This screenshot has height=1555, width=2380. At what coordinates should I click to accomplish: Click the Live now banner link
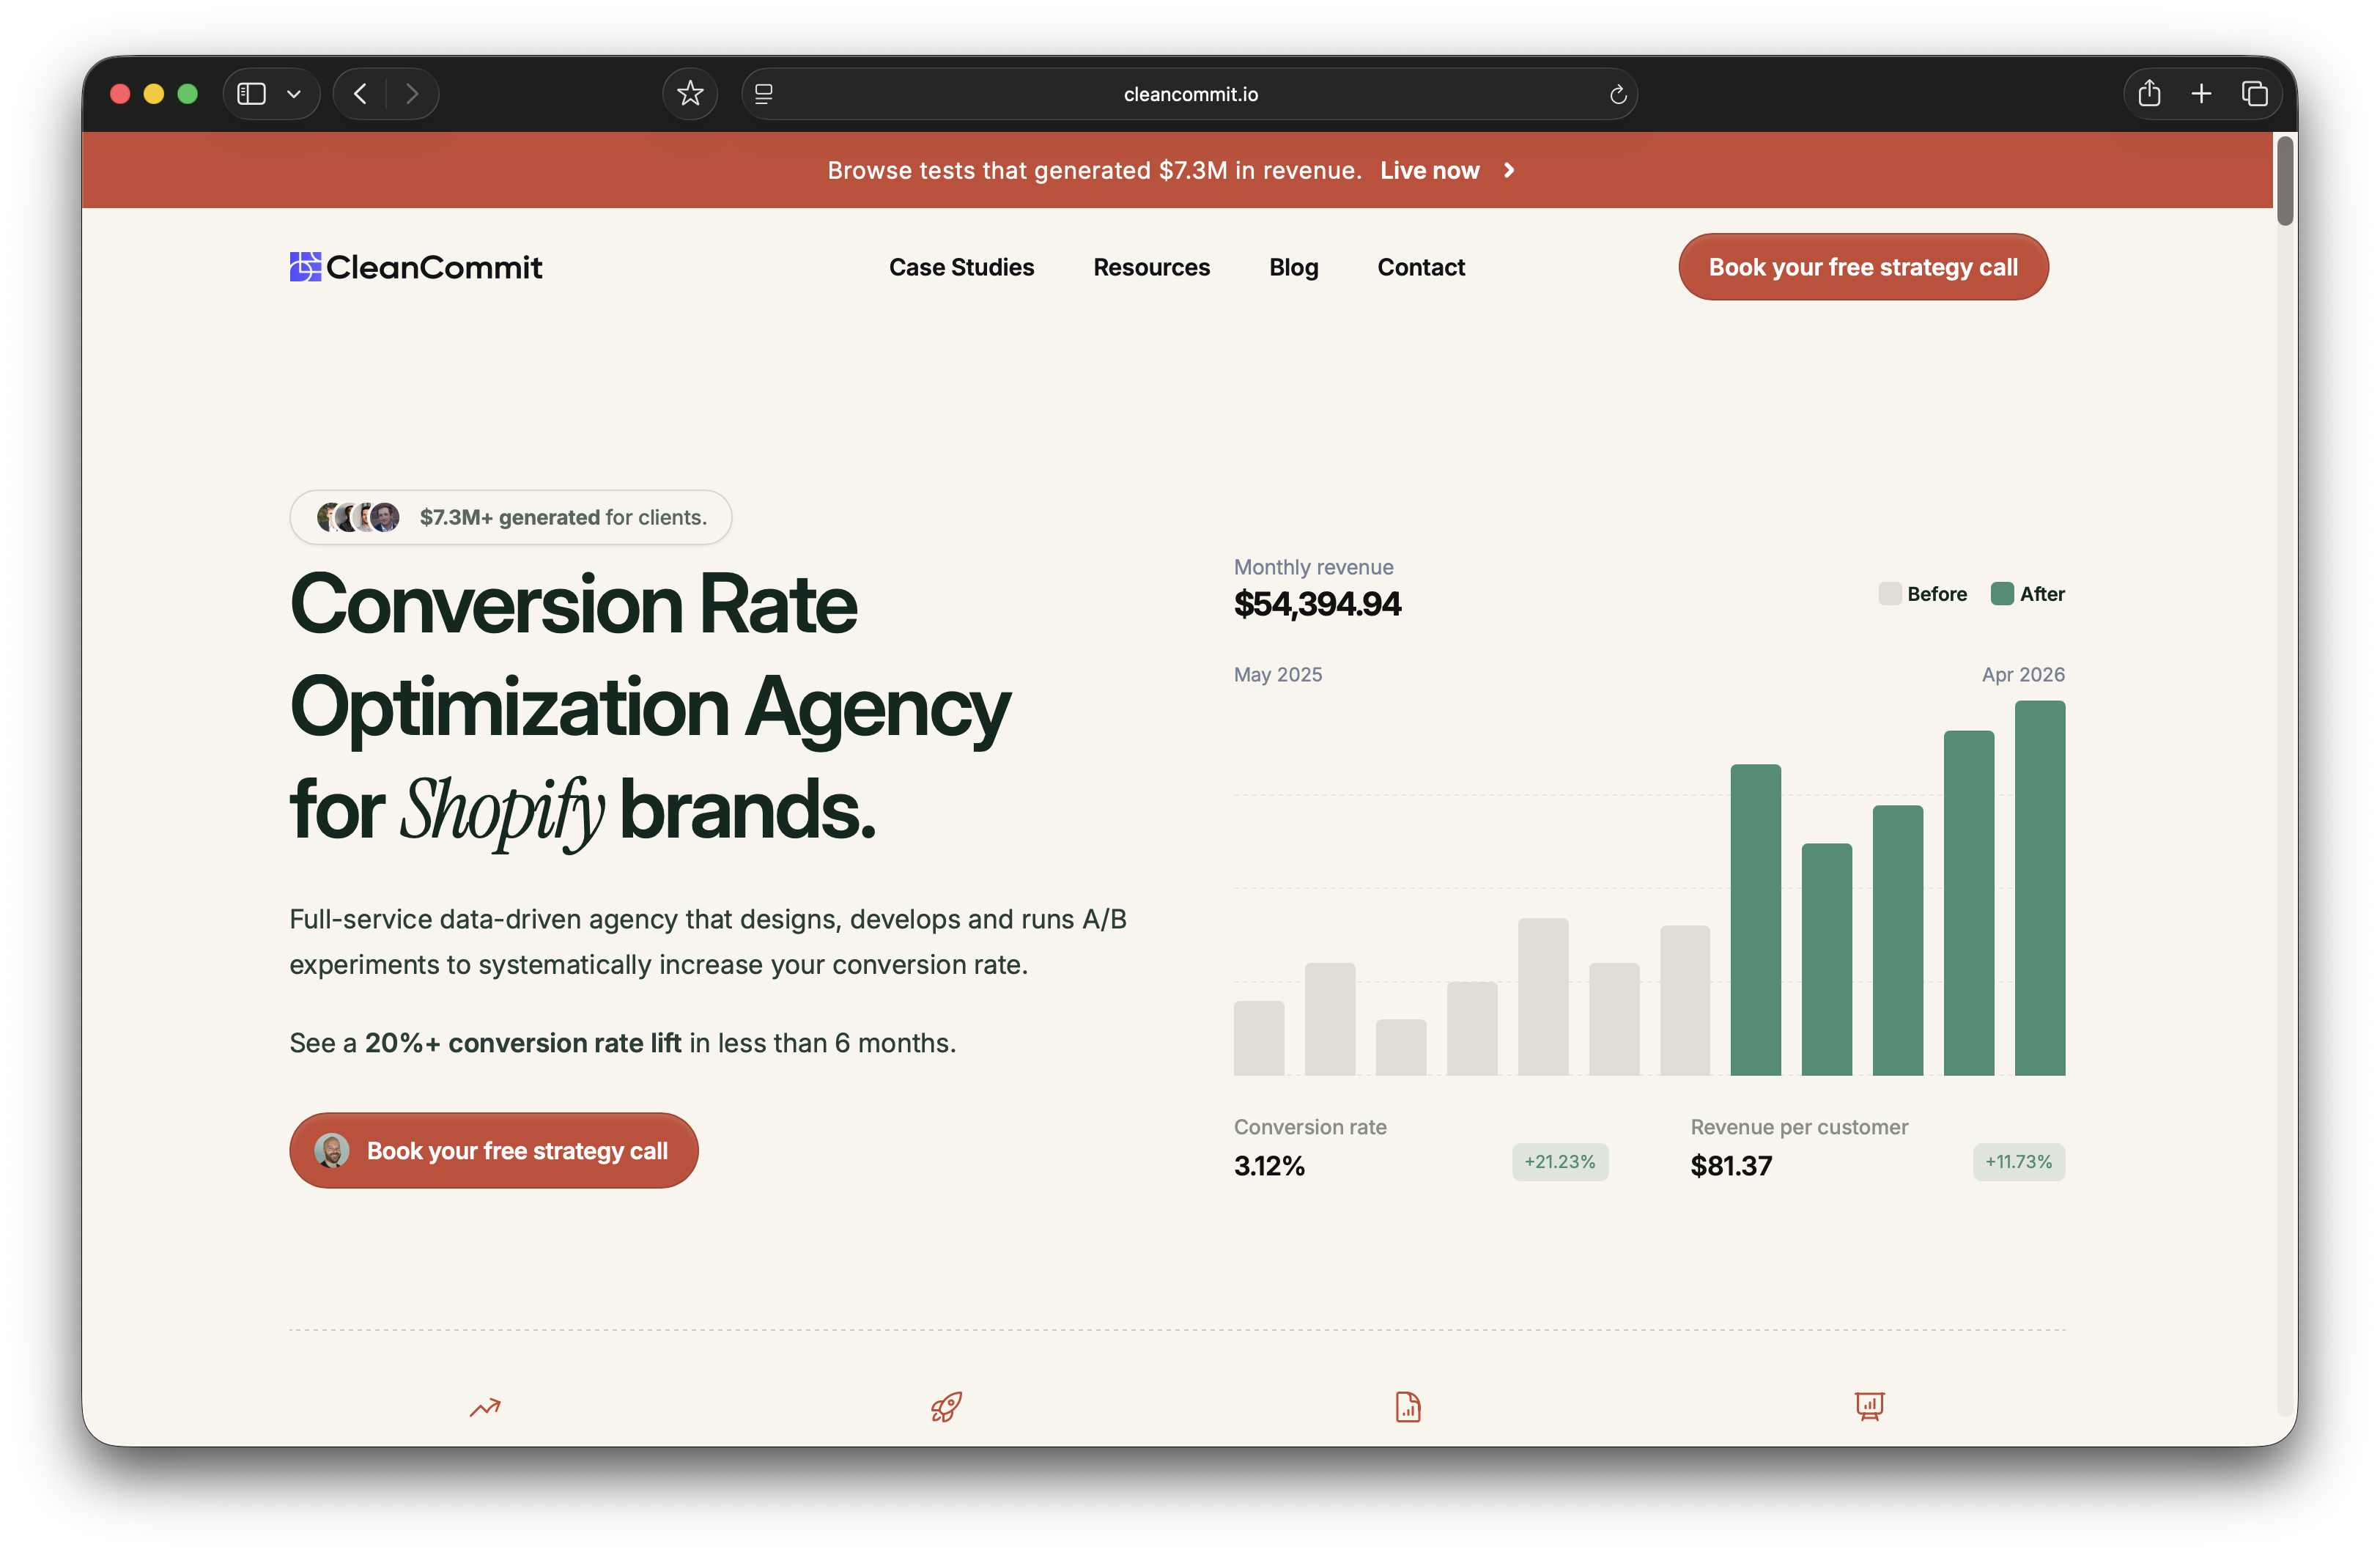(x=1429, y=171)
